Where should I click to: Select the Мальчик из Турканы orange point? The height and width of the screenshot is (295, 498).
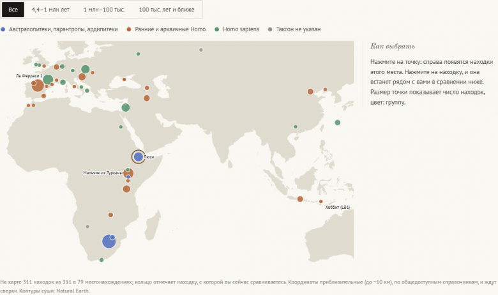(128, 174)
